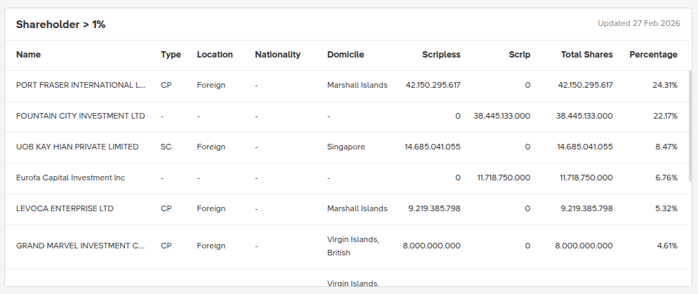Open the PORT FRASER INTERNATIONAL shareholder name
This screenshot has height=294, width=698.
tap(80, 86)
